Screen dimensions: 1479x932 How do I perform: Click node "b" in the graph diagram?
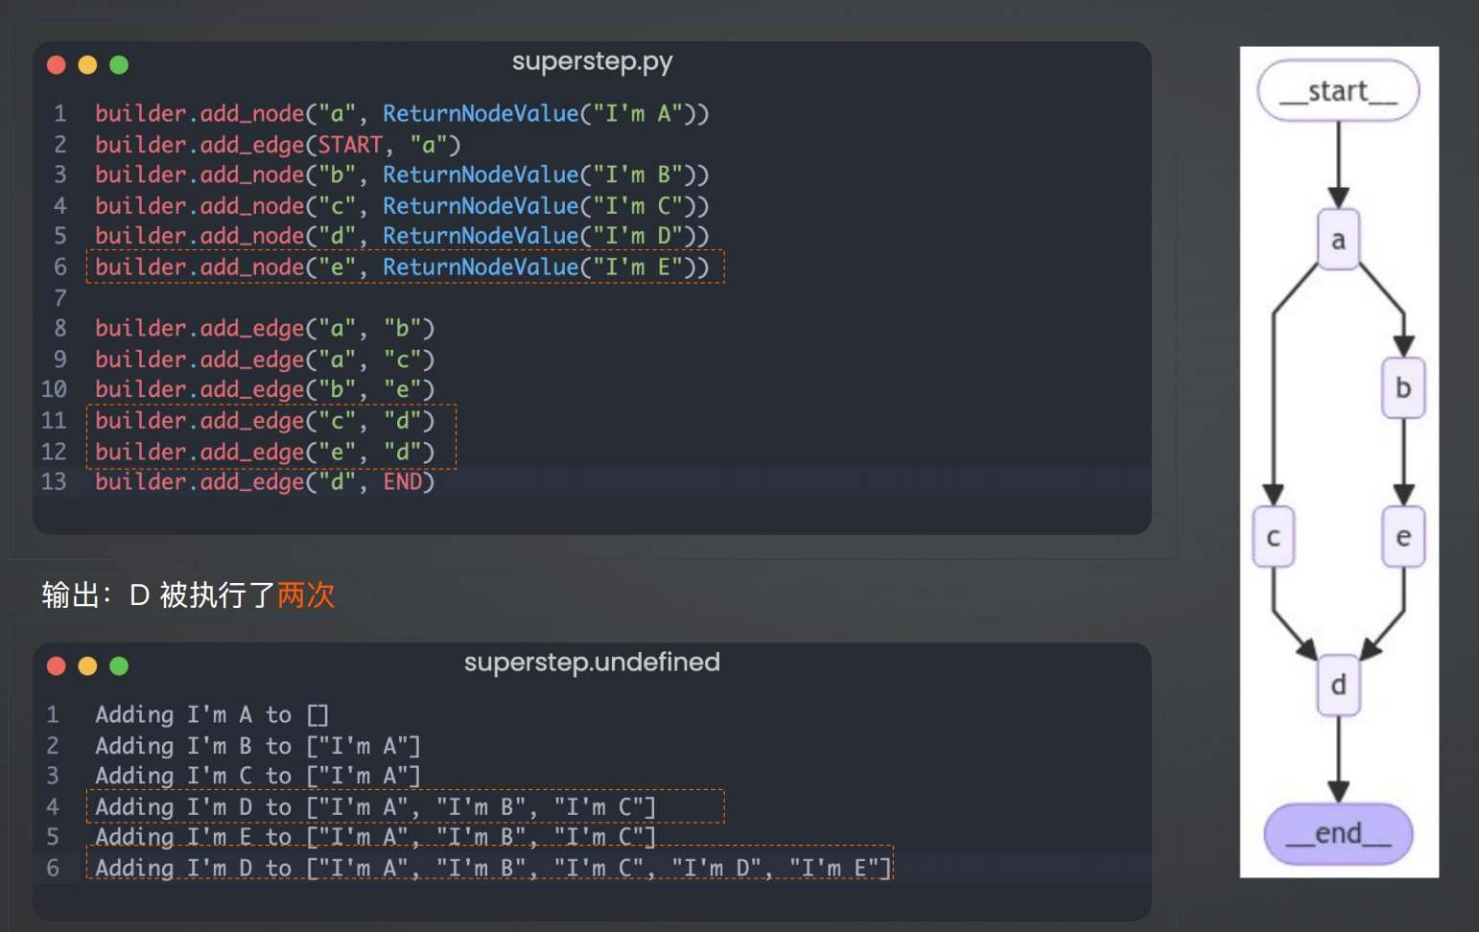coord(1403,387)
